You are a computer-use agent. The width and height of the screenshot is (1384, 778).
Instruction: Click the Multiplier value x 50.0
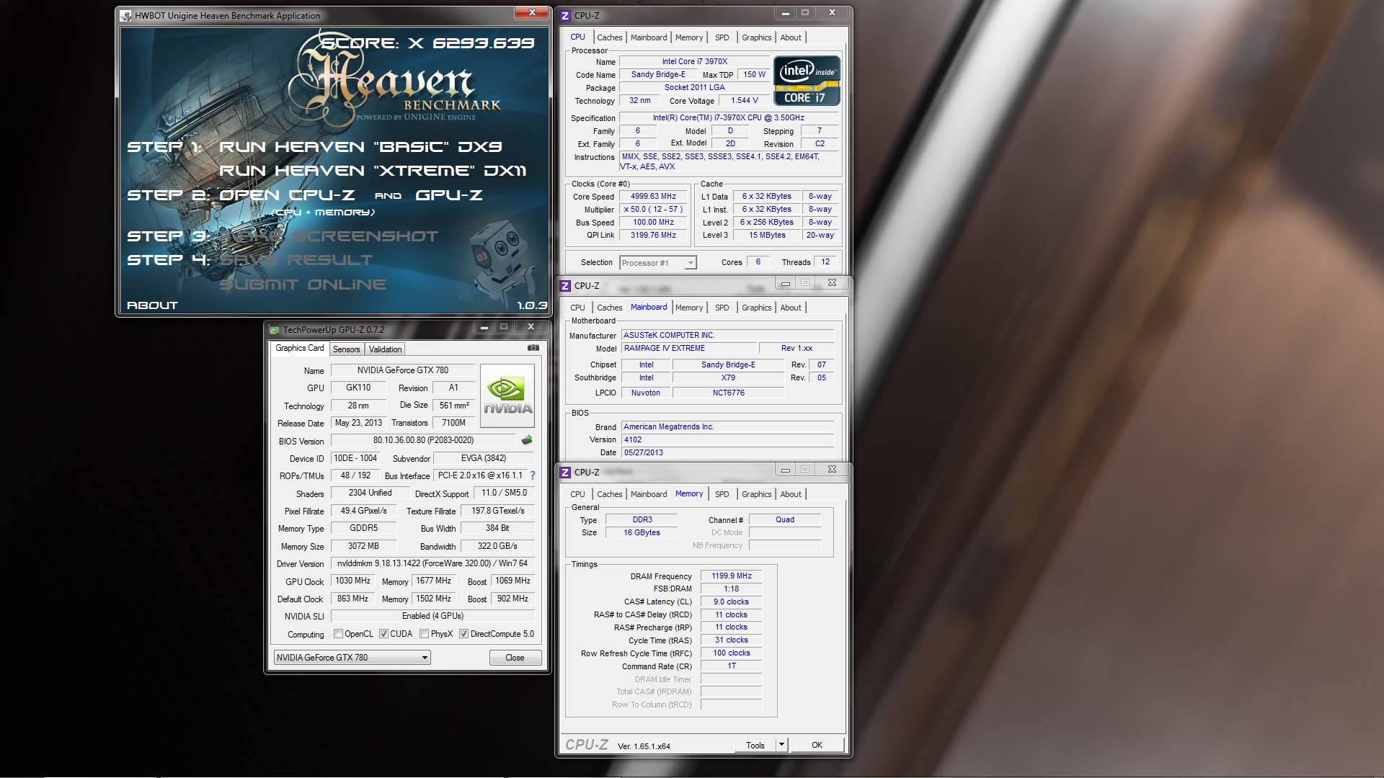tap(653, 210)
